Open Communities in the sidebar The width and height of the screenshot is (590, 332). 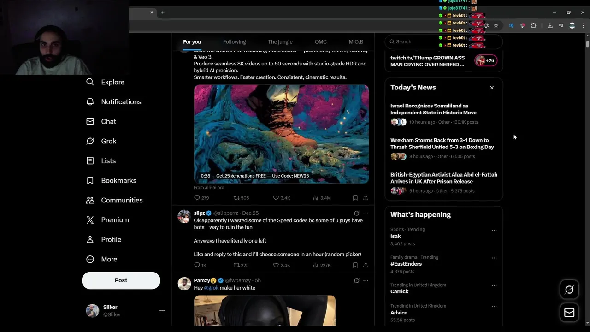point(114,200)
